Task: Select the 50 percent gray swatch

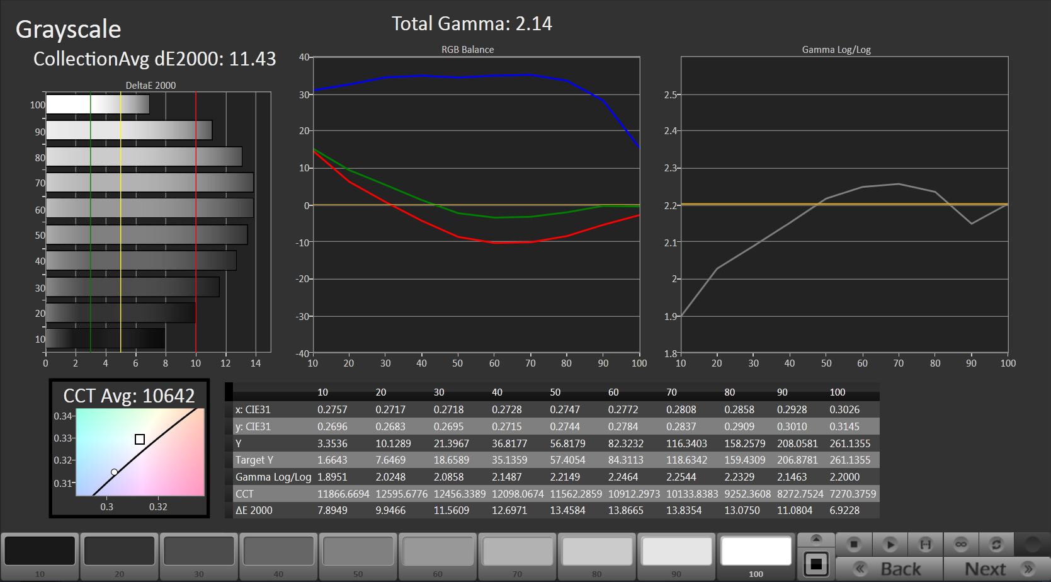Action: (358, 556)
